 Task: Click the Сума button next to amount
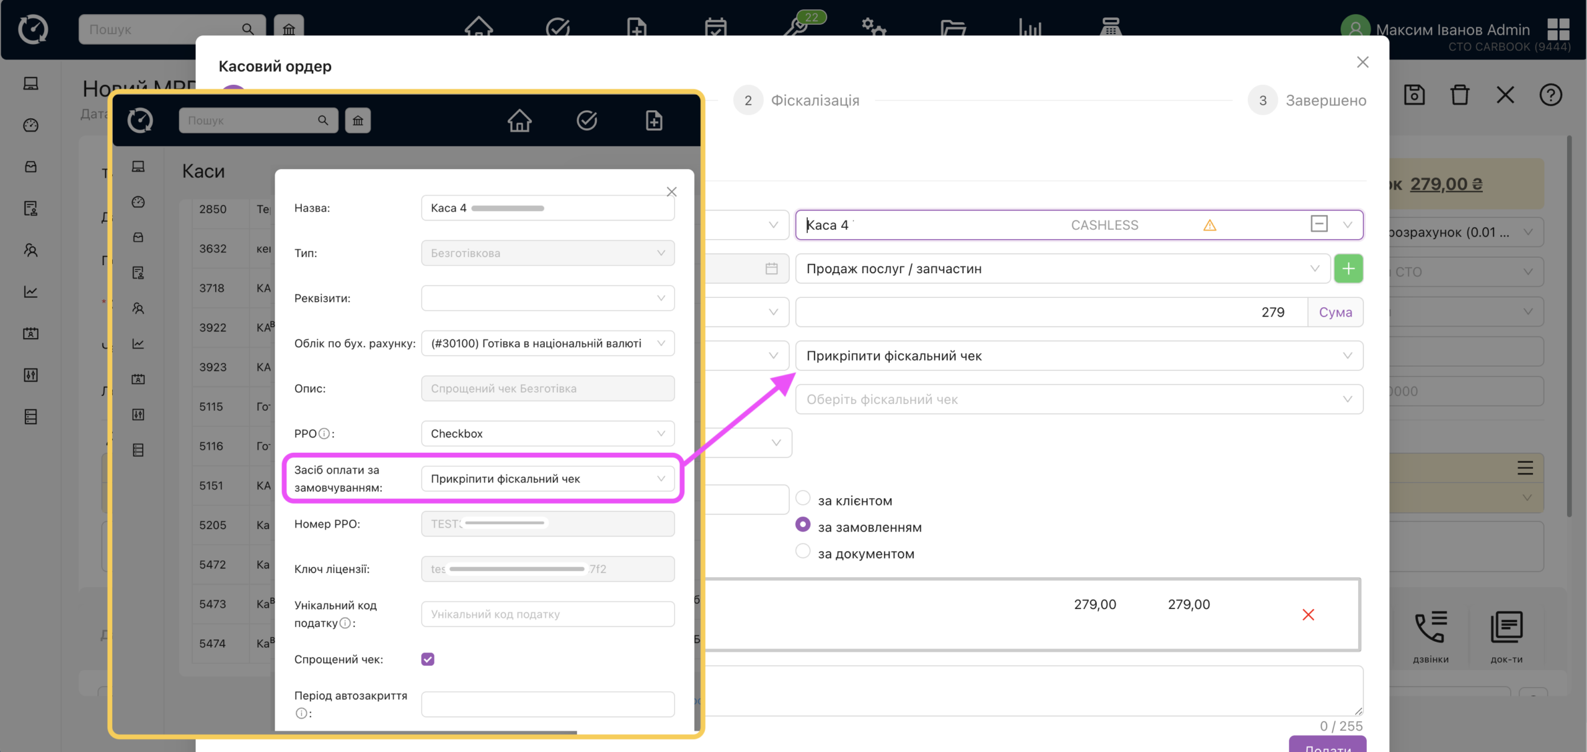point(1335,312)
